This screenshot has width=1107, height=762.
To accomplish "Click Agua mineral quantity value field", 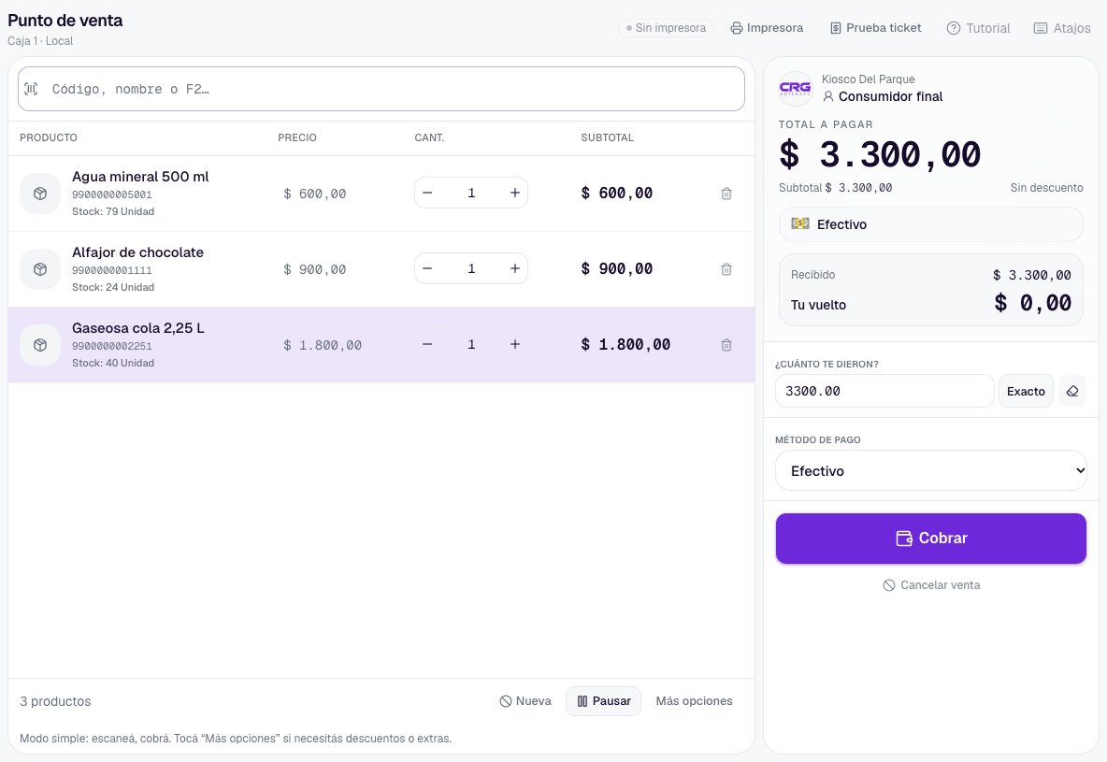I will pos(471,193).
